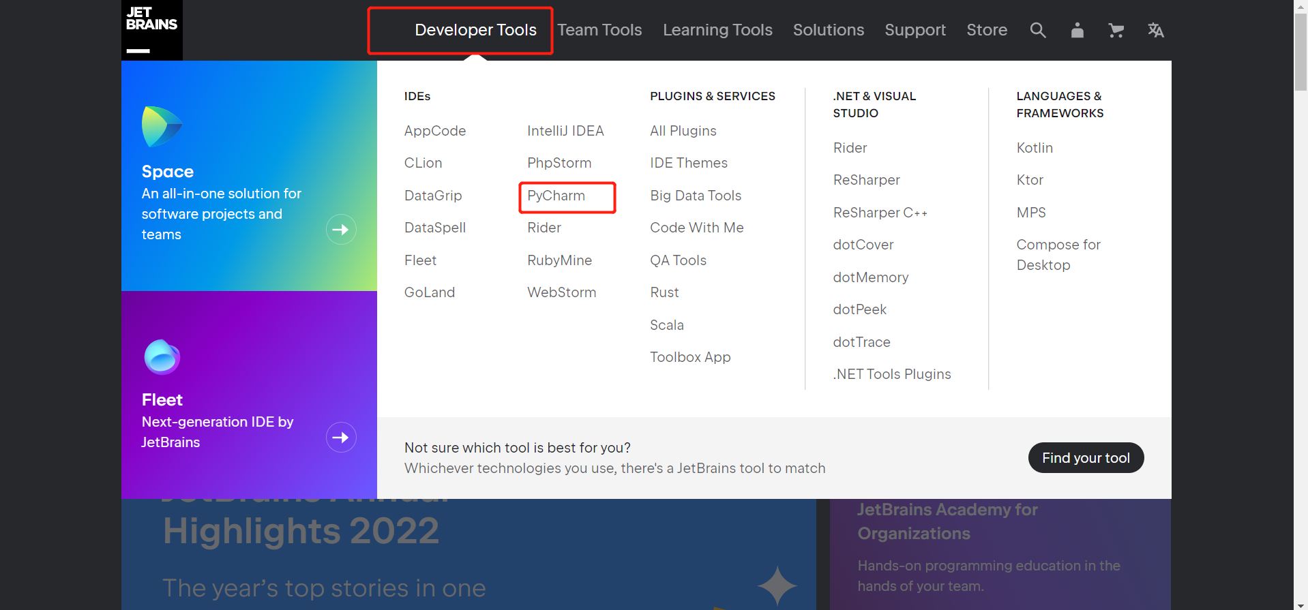
Task: Open the Developer Tools menu
Action: click(x=475, y=30)
